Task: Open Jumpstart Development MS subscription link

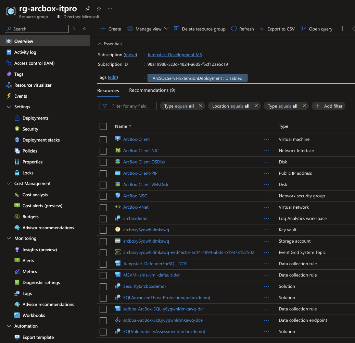Action: click(175, 54)
